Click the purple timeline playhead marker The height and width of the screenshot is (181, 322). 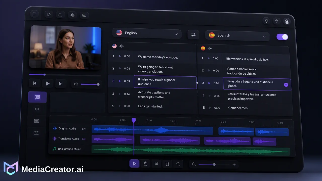pos(134,120)
